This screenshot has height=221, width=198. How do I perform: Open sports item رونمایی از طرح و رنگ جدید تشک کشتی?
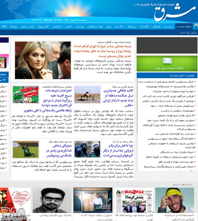[168, 101]
